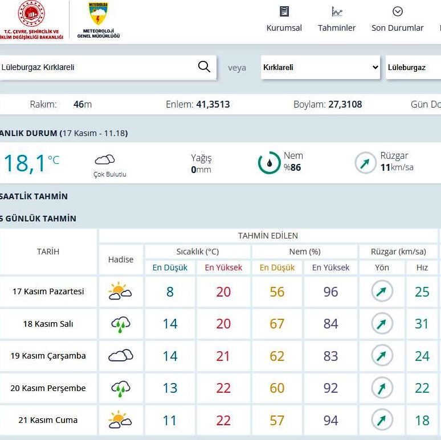Click the Meteoroloji Genel Müdürlüğü logo
Screen dimensions: 441x440
(x=98, y=14)
